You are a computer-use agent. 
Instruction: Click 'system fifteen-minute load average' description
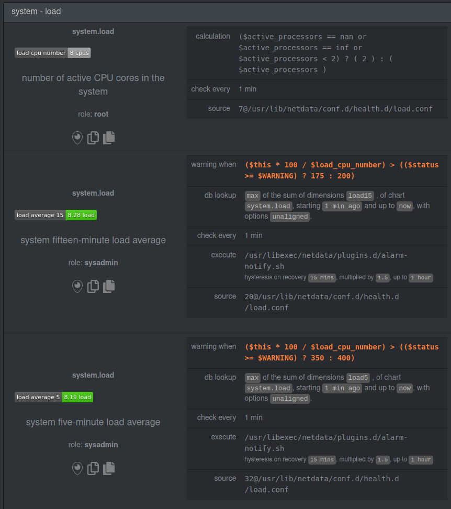tap(93, 240)
